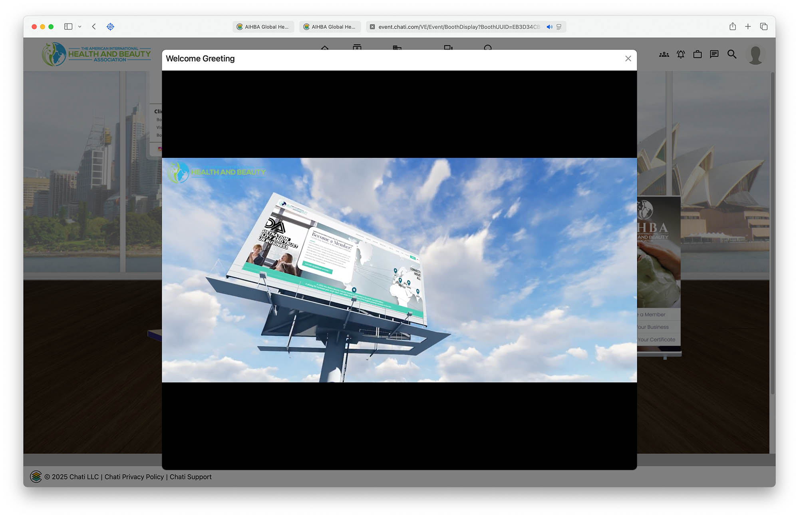Go back with the back arrow
The height and width of the screenshot is (518, 799).
[94, 27]
